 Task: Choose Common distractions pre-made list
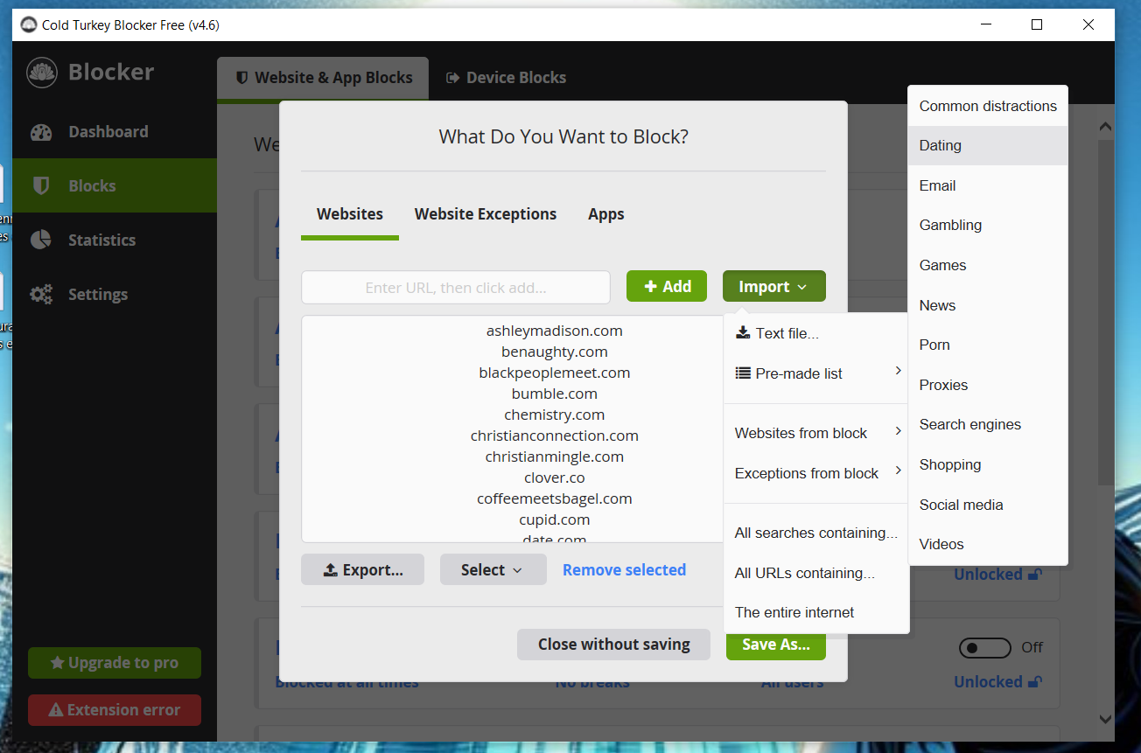coord(988,106)
